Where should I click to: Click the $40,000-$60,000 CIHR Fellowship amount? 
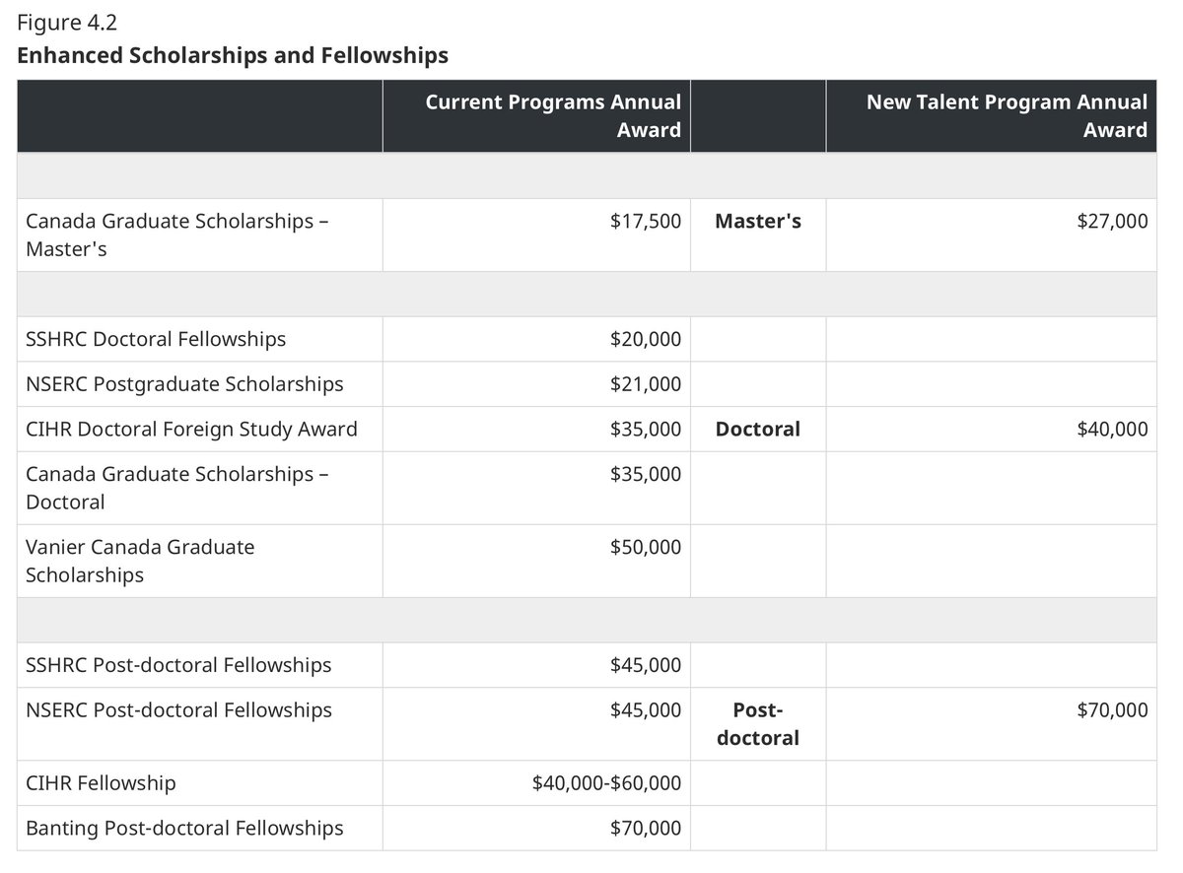coord(606,783)
